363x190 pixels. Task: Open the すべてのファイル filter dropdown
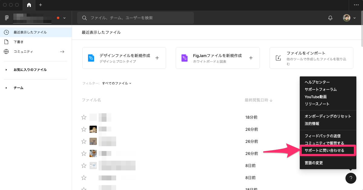click(117, 83)
